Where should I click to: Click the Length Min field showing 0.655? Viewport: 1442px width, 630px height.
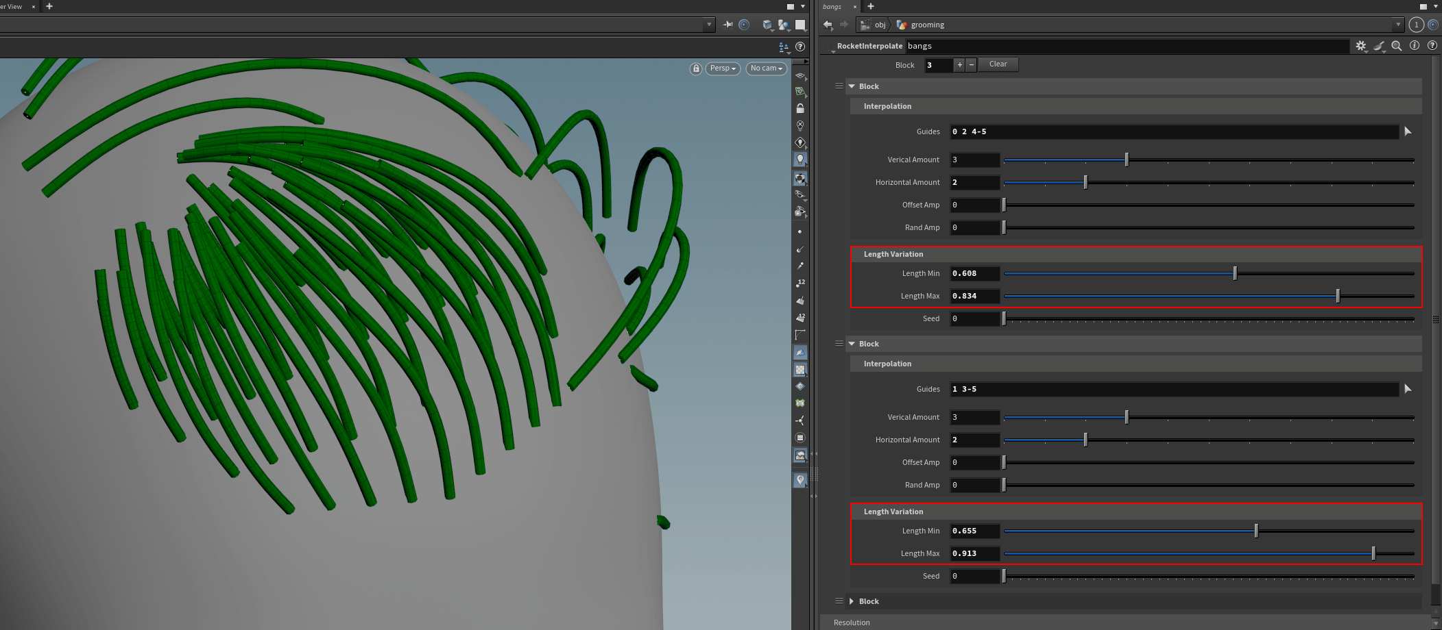974,531
